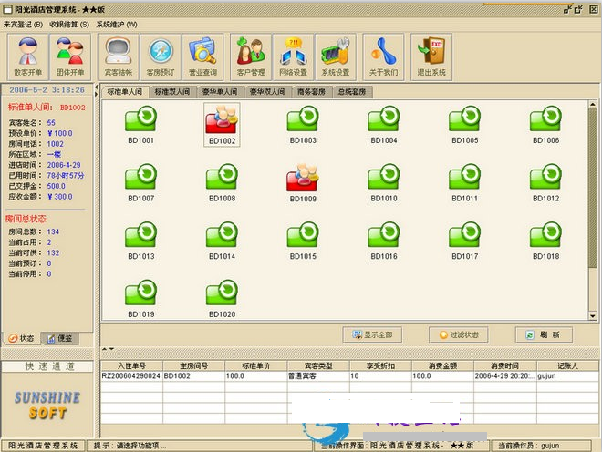Image resolution: width=602 pixels, height=452 pixels.
Task: Open the 客房预订 room reservation tool
Action: coord(161,56)
